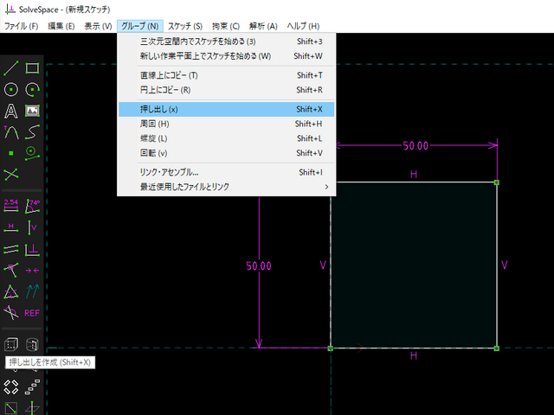
Task: Select the square's bottom-left corner point
Action: pyautogui.click(x=331, y=348)
